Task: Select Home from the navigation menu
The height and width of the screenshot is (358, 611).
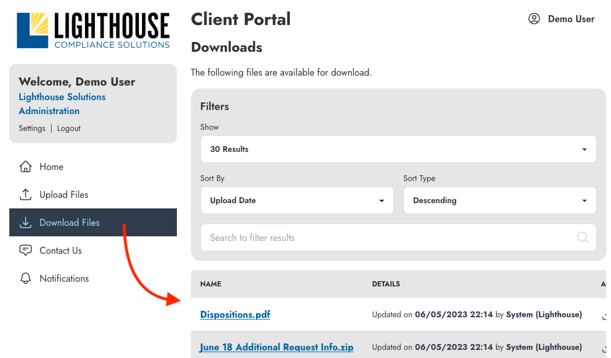Action: (51, 166)
